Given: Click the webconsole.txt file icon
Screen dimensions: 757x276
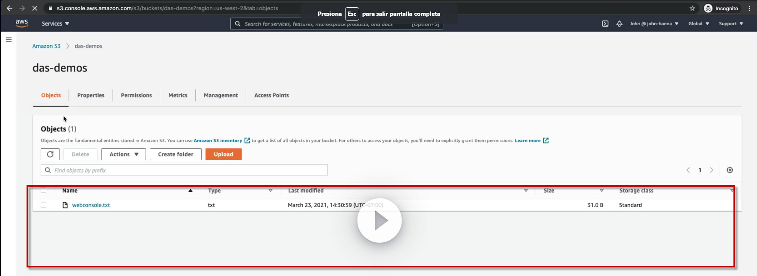Looking at the screenshot, I should (x=65, y=205).
